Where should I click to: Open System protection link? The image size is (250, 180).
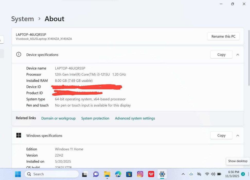click(95, 118)
